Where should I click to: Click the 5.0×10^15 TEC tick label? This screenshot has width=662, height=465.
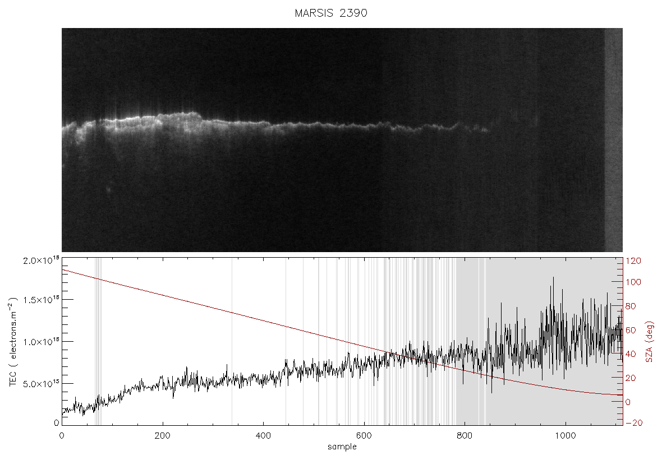[x=42, y=384]
